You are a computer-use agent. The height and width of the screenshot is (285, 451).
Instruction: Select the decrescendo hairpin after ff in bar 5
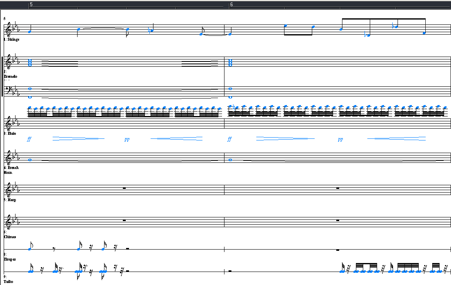[x=78, y=139]
